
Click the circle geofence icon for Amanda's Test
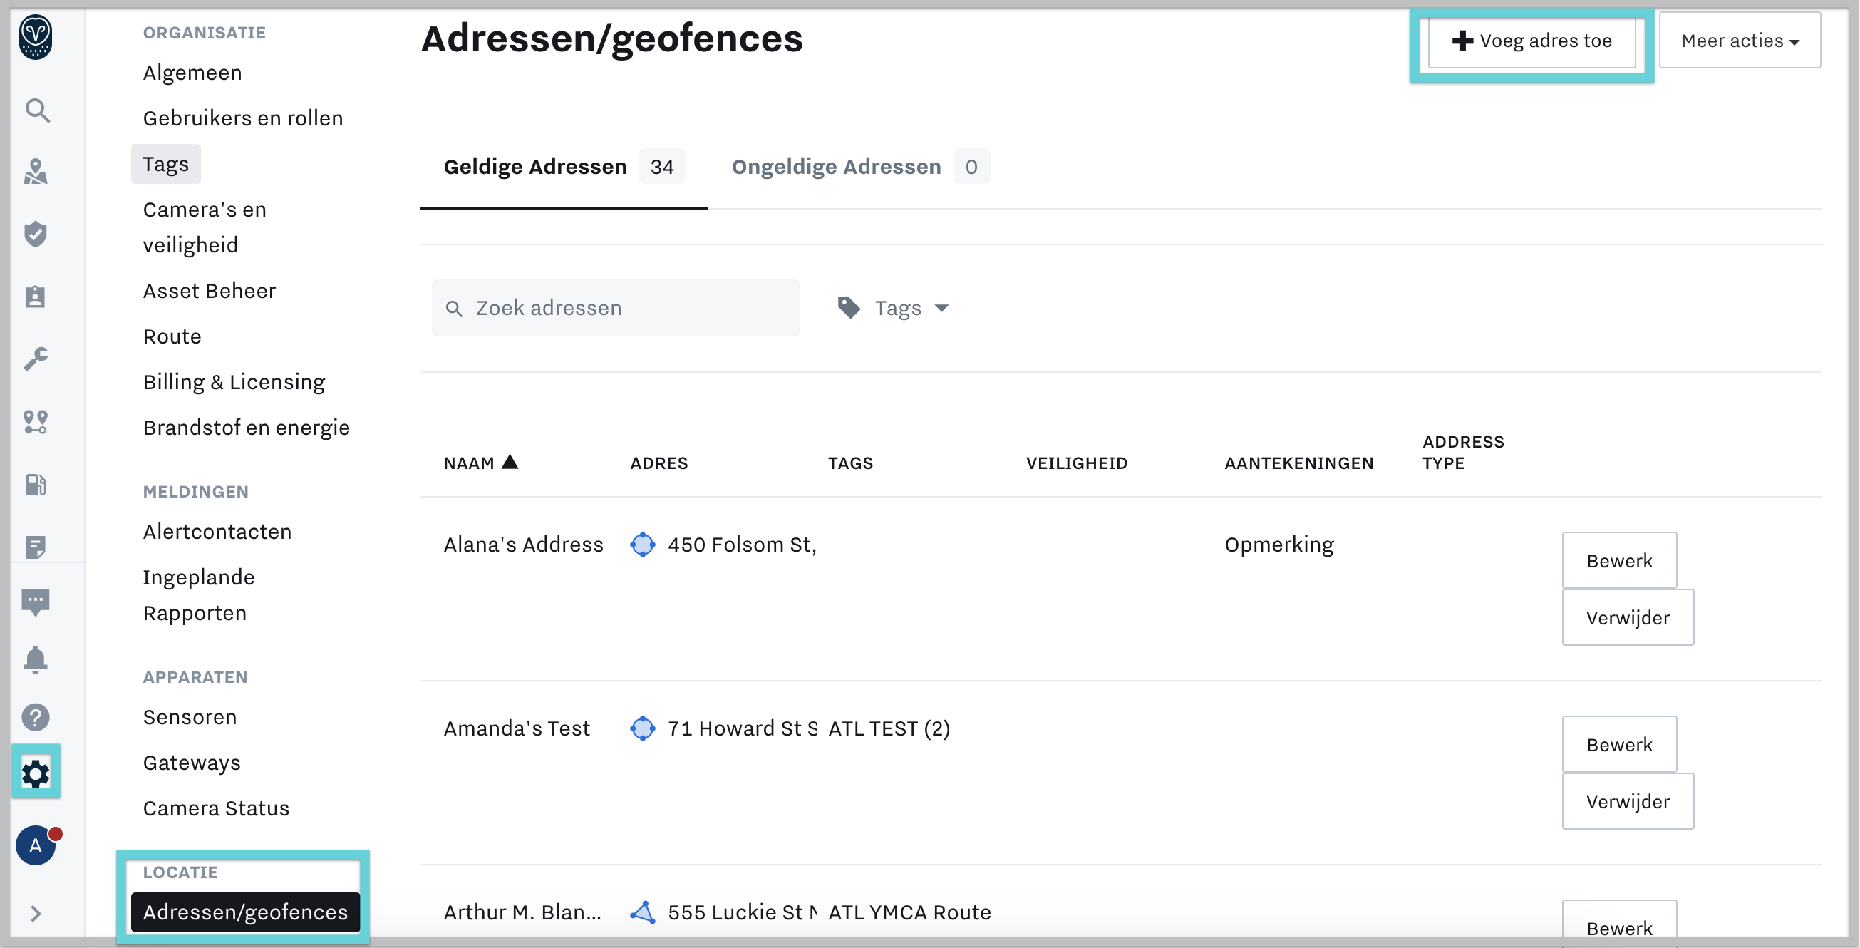[x=643, y=728]
